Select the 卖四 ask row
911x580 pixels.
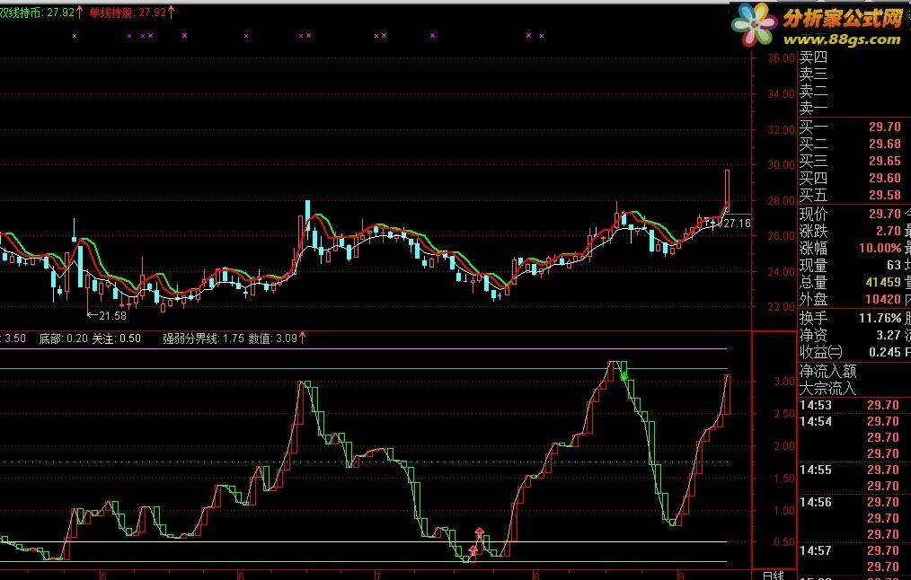click(854, 57)
